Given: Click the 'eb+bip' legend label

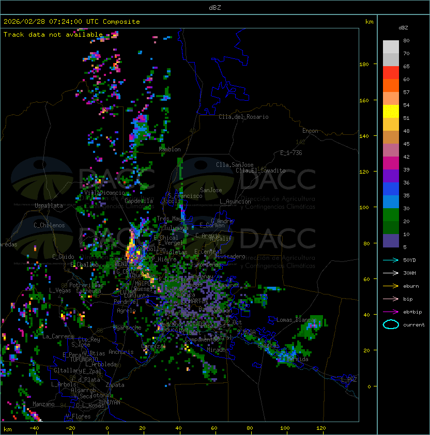Looking at the screenshot, I should point(412,312).
